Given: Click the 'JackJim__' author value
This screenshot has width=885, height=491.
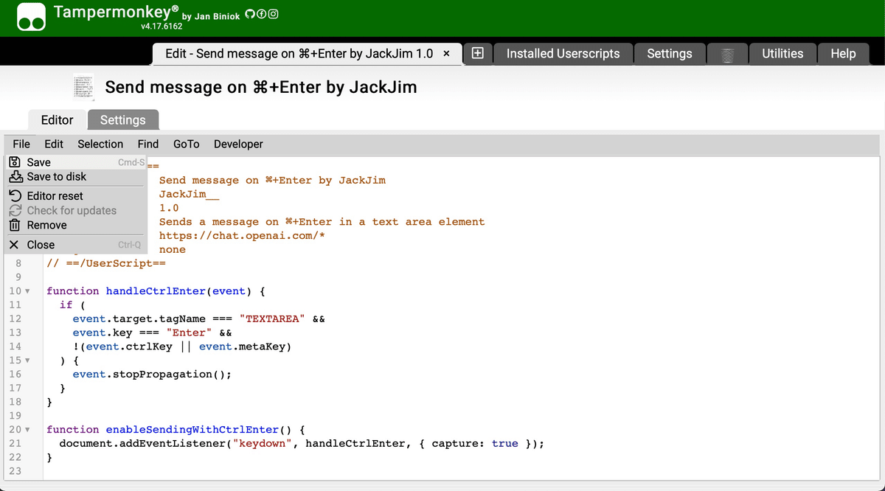Looking at the screenshot, I should point(190,195).
